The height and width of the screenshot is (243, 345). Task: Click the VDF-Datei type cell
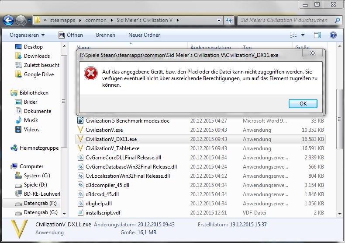pyautogui.click(x=254, y=212)
